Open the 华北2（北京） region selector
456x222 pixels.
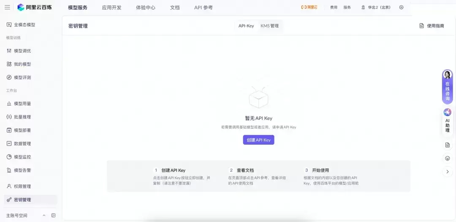click(375, 7)
